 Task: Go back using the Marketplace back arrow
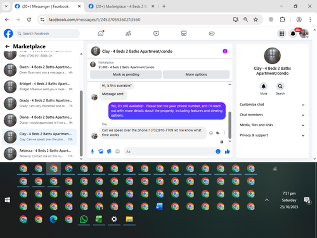click(8, 46)
